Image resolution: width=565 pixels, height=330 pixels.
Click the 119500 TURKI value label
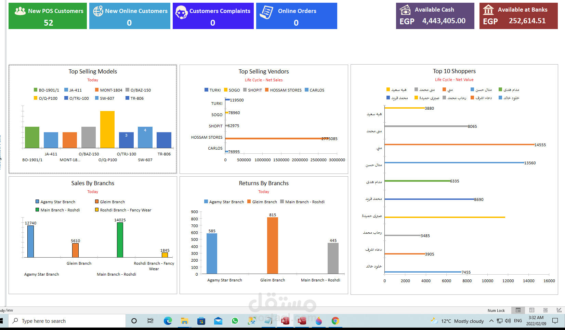[237, 100]
